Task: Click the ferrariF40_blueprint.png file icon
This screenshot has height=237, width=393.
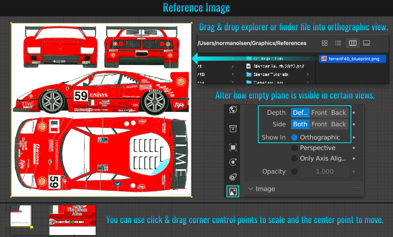Action: (x=324, y=59)
